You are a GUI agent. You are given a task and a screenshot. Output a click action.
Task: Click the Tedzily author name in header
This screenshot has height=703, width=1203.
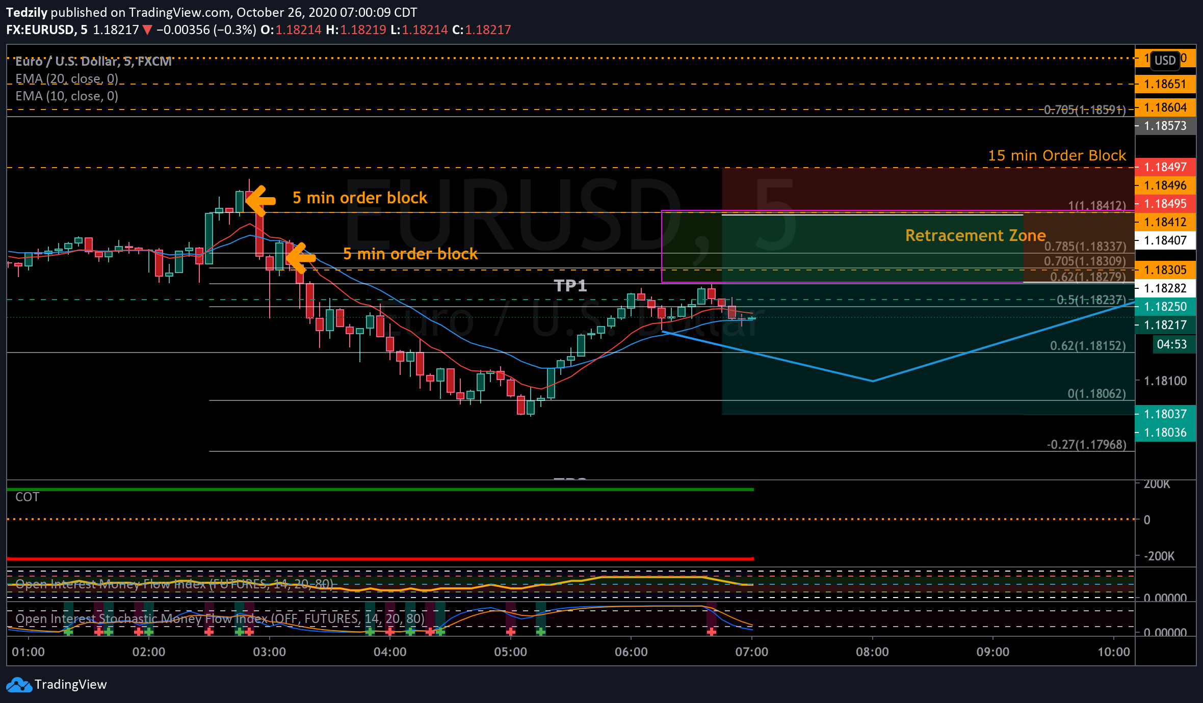tap(27, 12)
